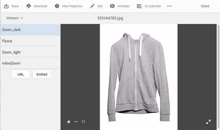
Task: Select the Zoom_dark viewer preset
Action: (30, 30)
